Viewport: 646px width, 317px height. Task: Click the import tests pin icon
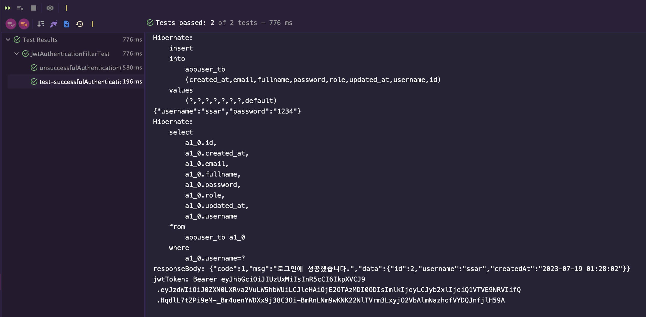54,24
